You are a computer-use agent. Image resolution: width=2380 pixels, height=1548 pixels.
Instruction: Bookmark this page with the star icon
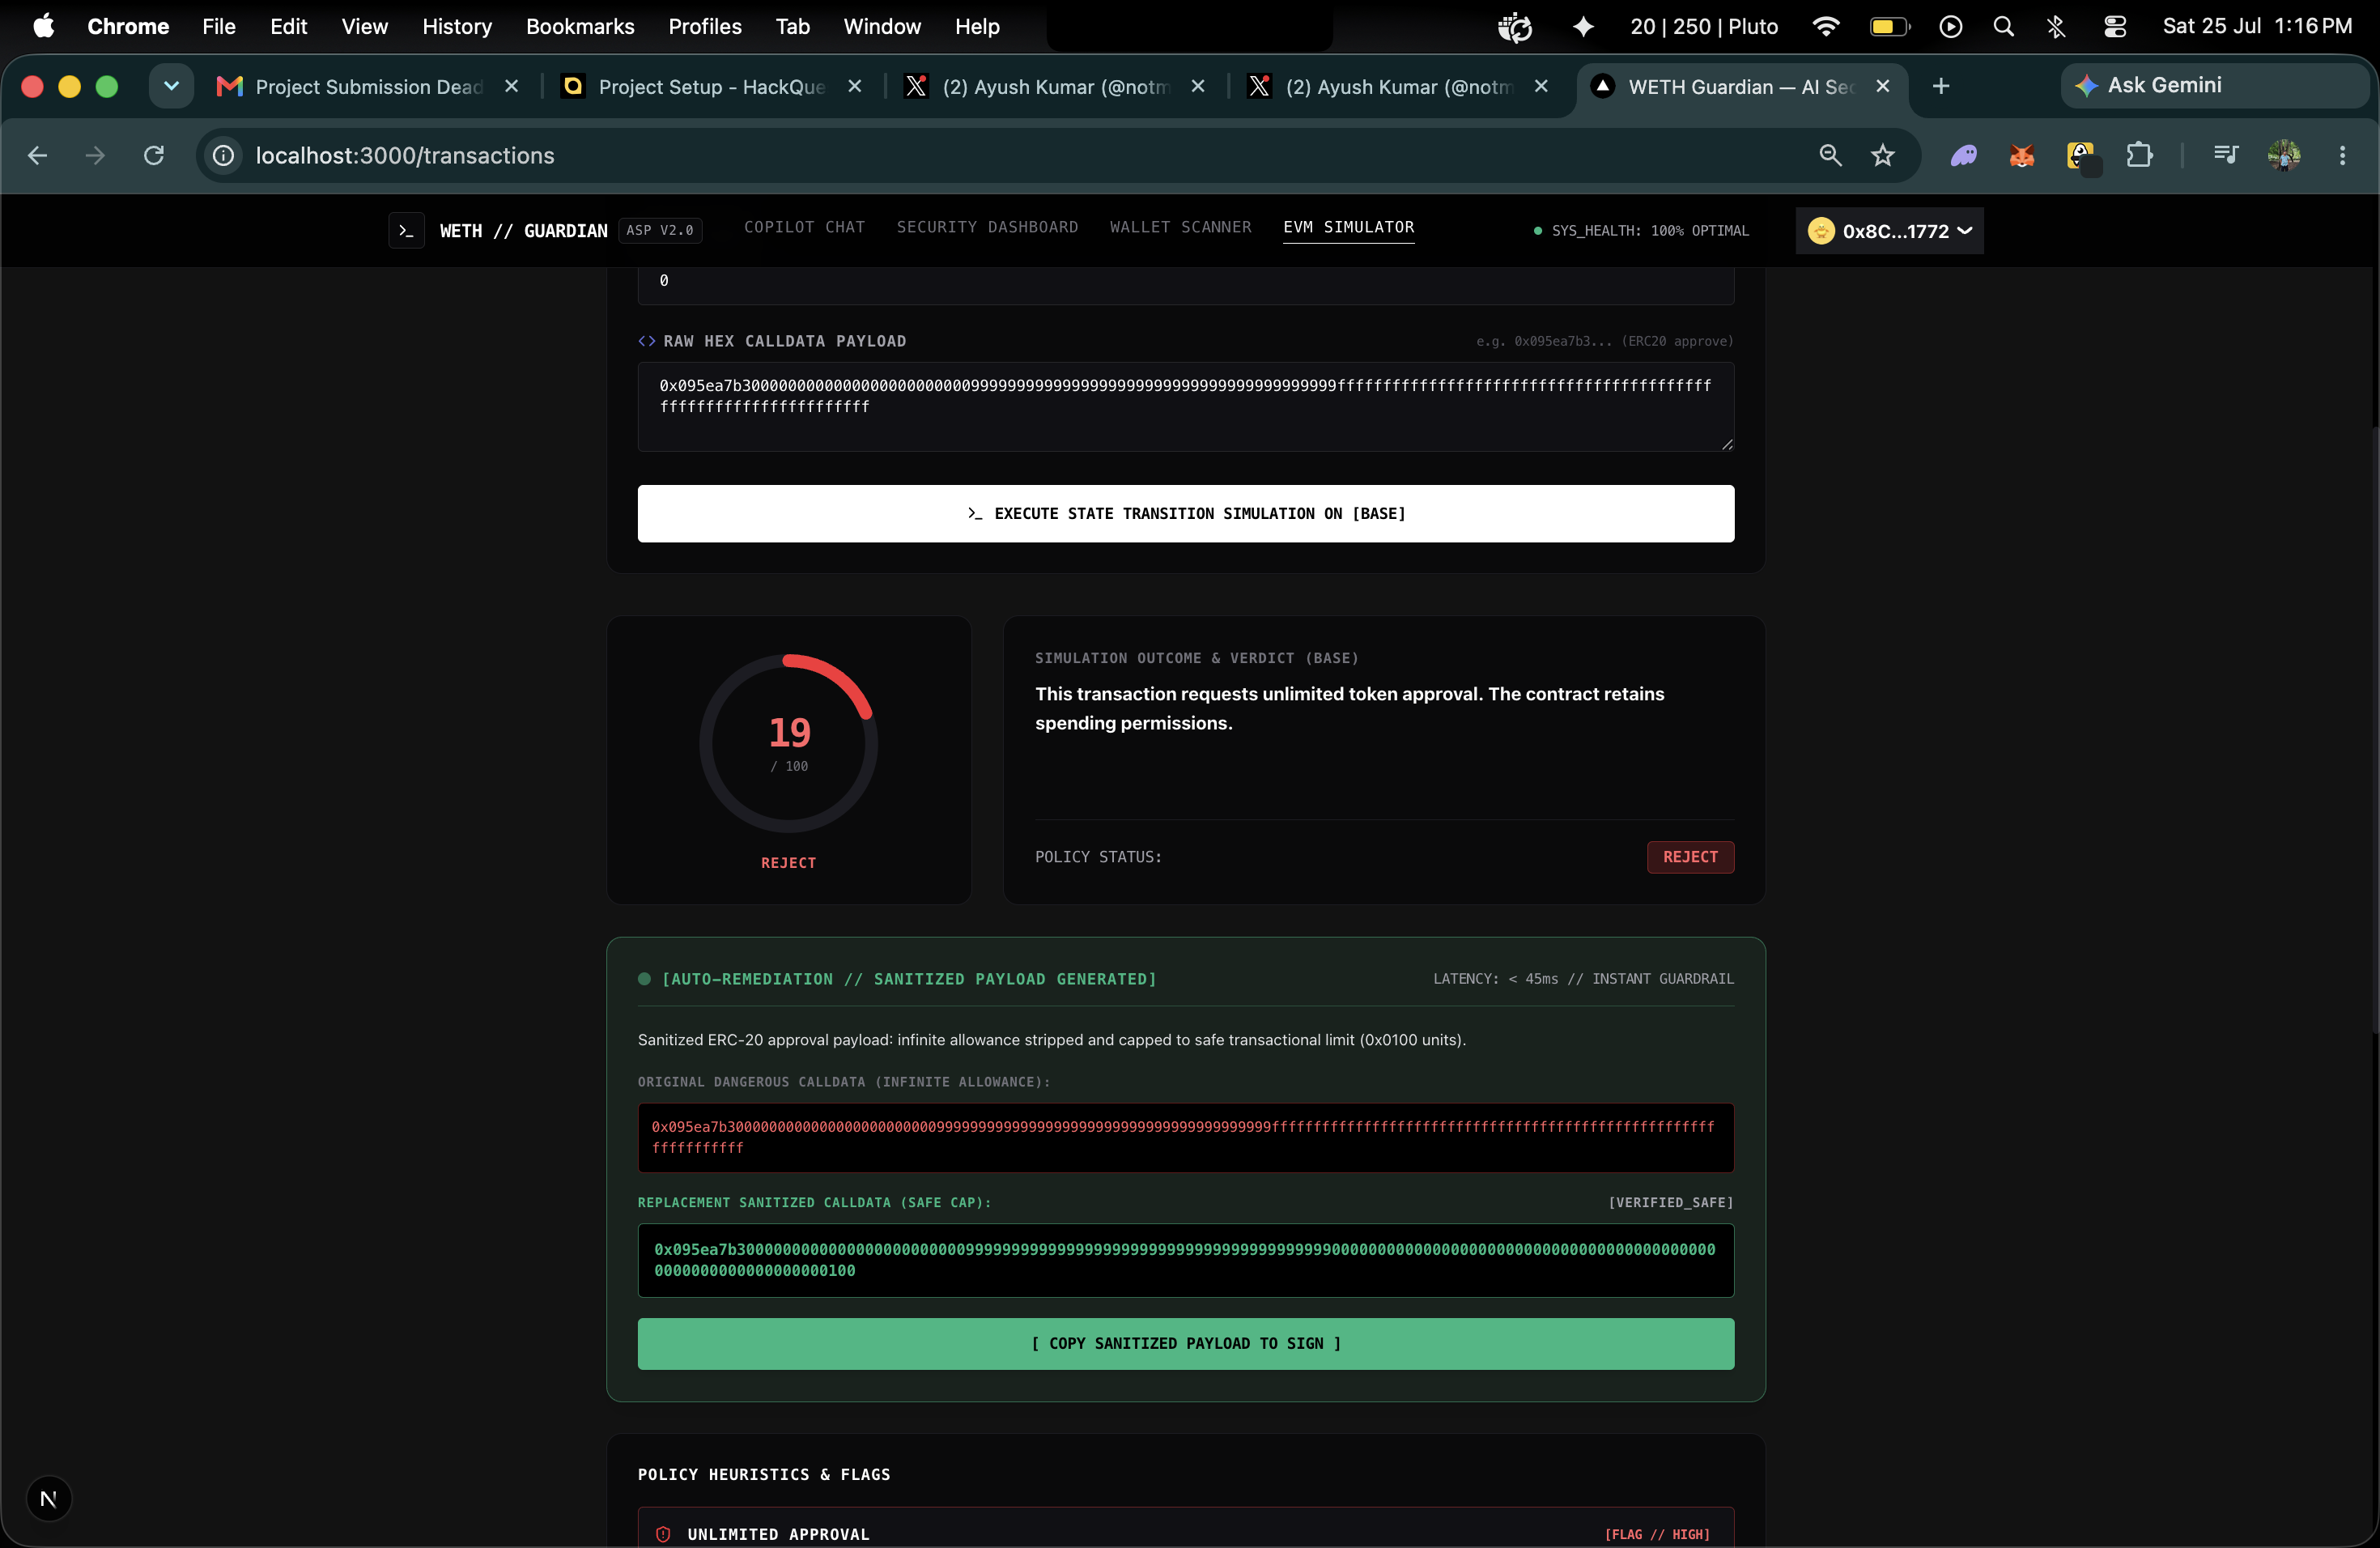point(1883,155)
